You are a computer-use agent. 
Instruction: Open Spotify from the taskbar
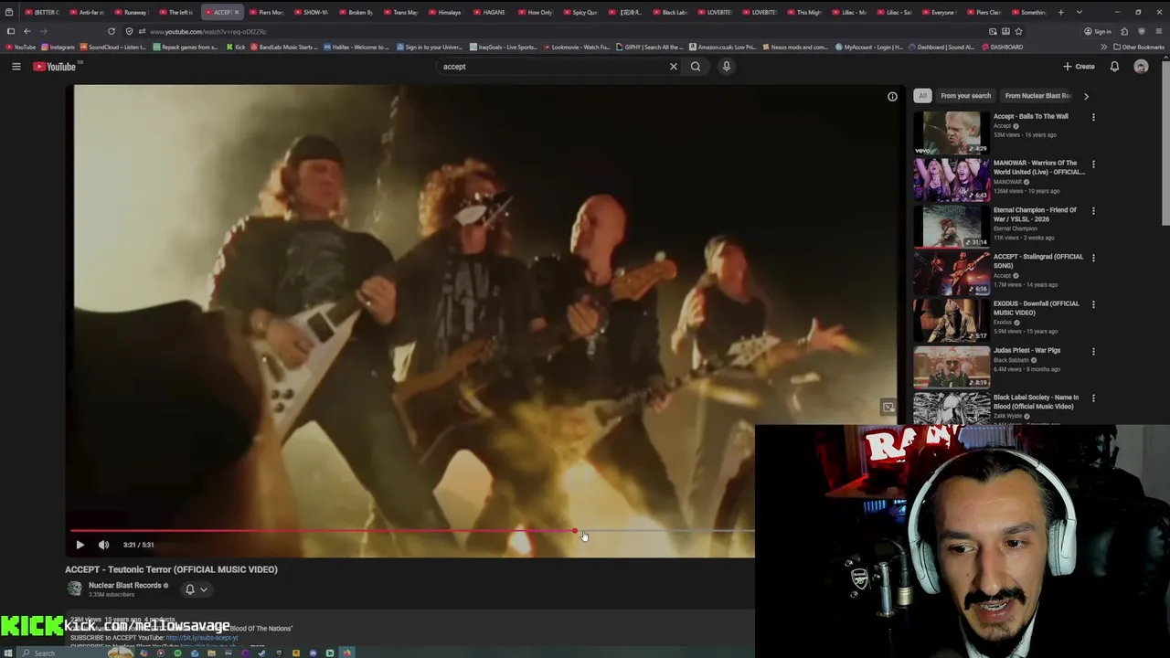click(x=177, y=653)
